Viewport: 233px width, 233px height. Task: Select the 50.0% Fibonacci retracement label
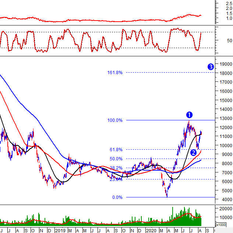[x=116, y=159]
